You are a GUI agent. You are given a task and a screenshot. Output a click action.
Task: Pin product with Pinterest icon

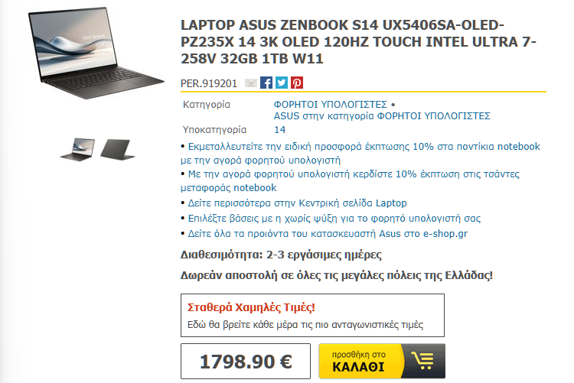coord(297,83)
